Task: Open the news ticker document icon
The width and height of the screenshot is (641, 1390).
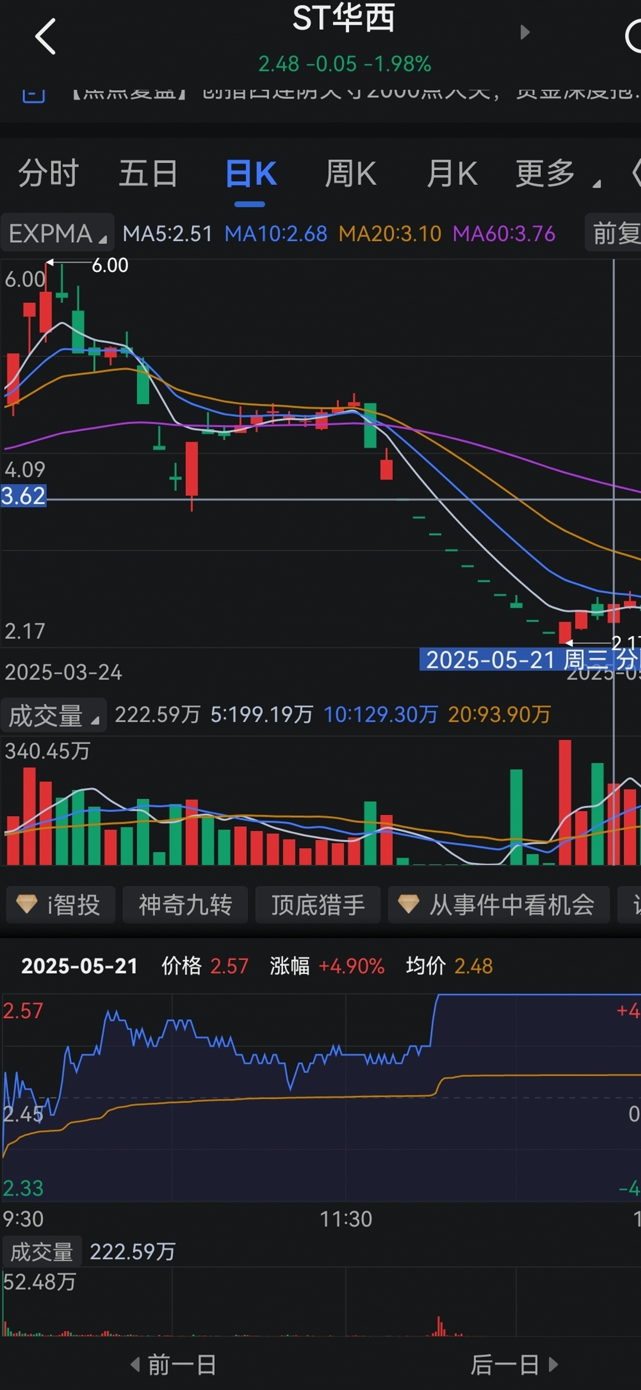Action: click(33, 95)
